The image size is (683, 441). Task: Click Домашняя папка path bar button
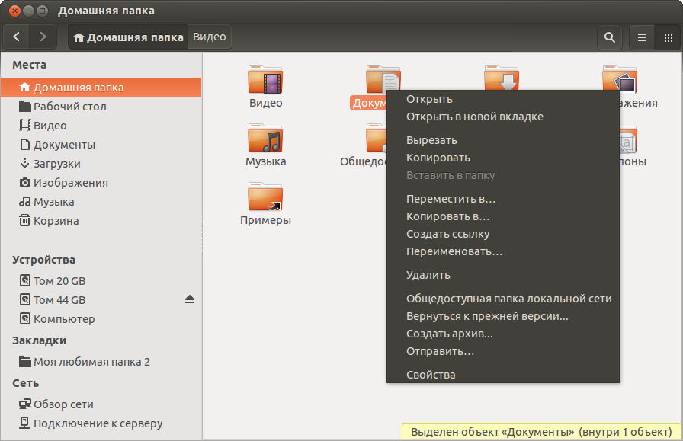click(x=128, y=37)
